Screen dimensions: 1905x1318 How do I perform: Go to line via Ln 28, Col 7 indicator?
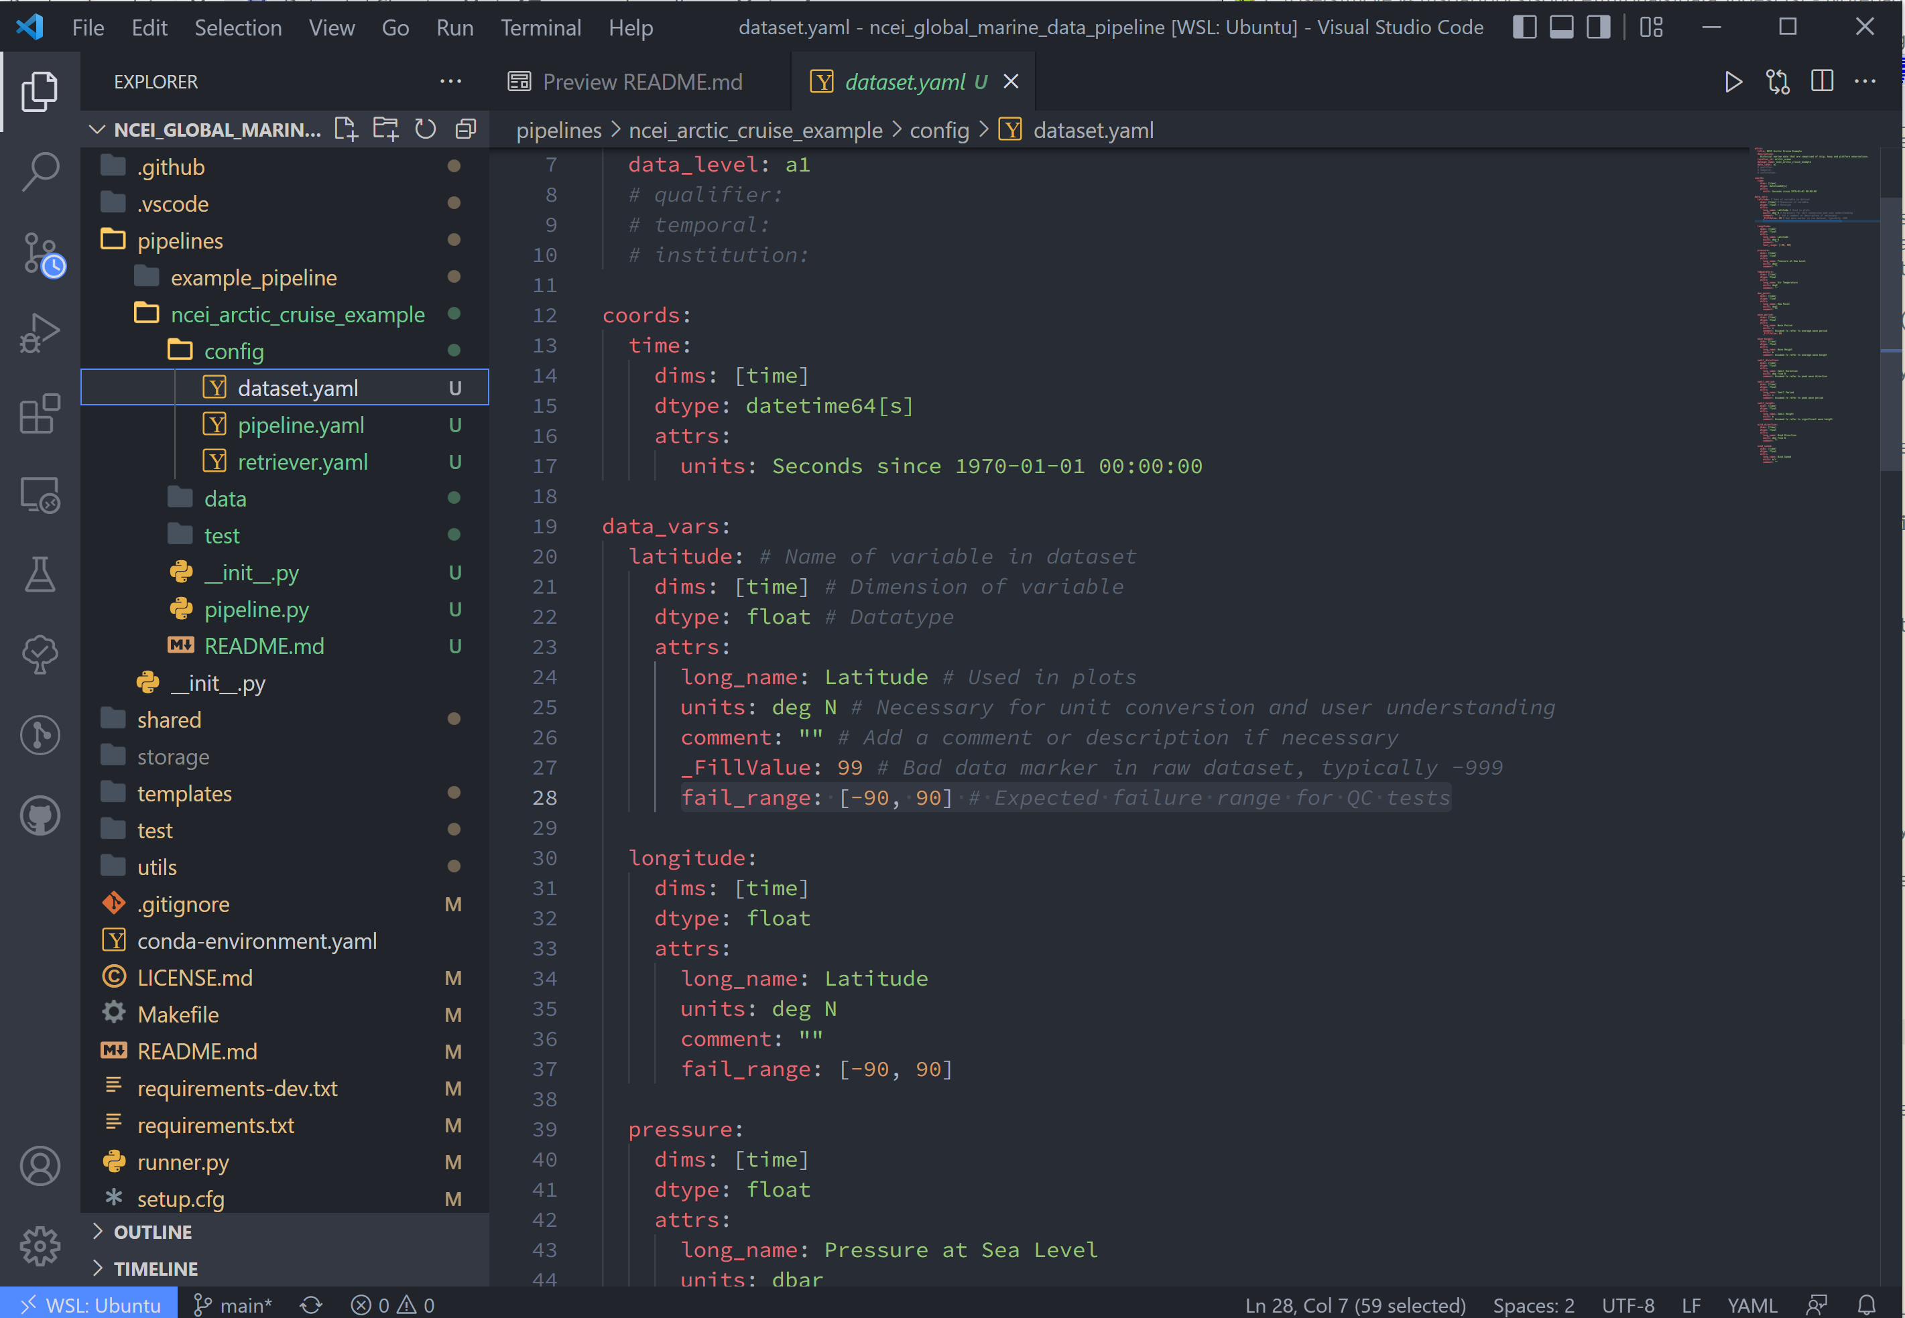tap(1355, 1305)
